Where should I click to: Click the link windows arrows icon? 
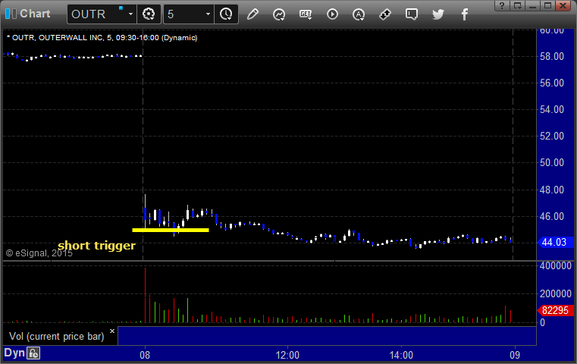[x=385, y=14]
